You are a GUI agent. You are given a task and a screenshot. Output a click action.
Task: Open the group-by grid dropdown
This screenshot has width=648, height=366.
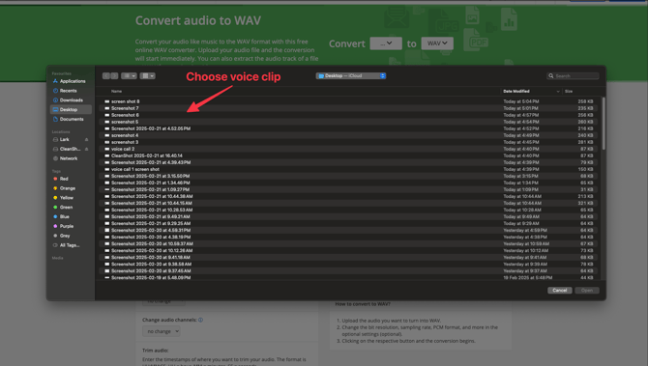148,76
